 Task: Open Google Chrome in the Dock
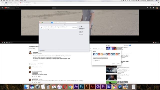point(70,87)
